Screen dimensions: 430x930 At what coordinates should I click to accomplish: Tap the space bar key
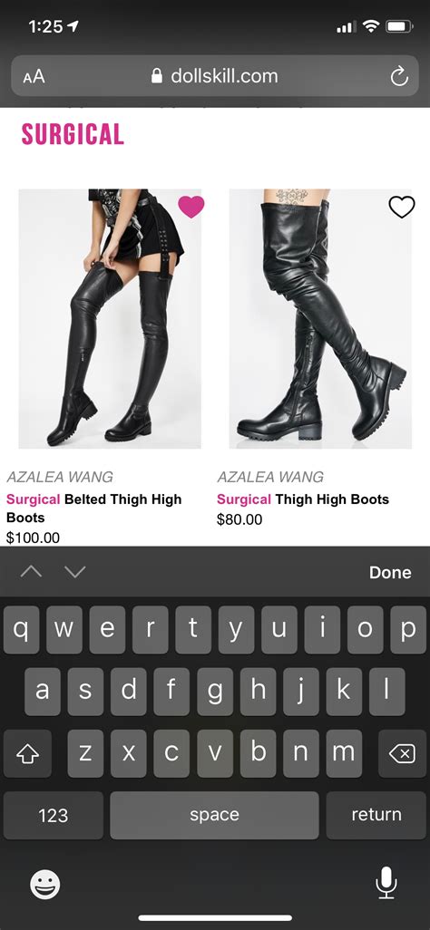coord(214,816)
